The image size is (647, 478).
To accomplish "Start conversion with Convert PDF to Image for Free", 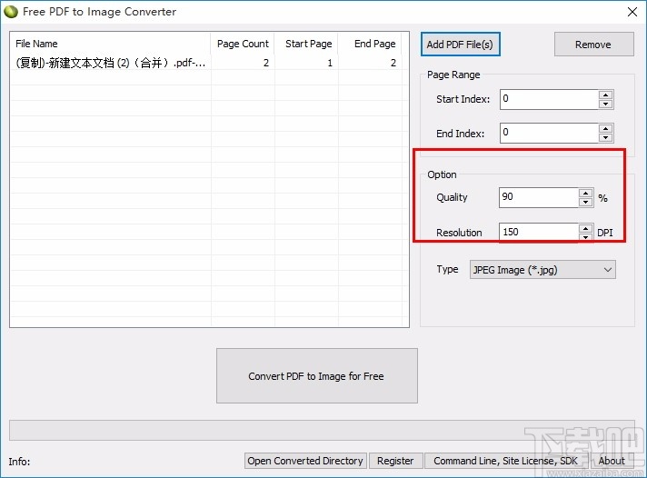I will 316,375.
